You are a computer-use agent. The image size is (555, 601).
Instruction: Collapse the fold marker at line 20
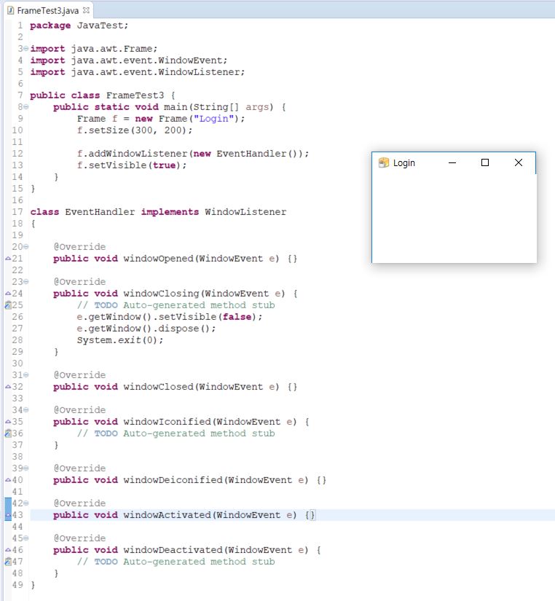point(25,247)
